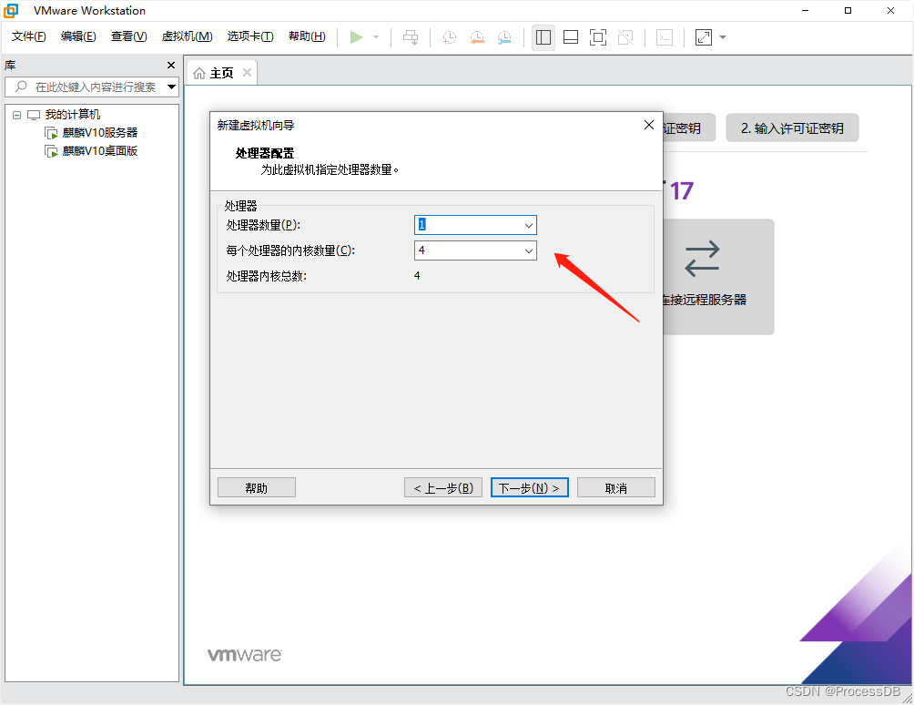This screenshot has width=914, height=705.
Task: Toggle the thumbnail bar view icon
Action: point(571,37)
